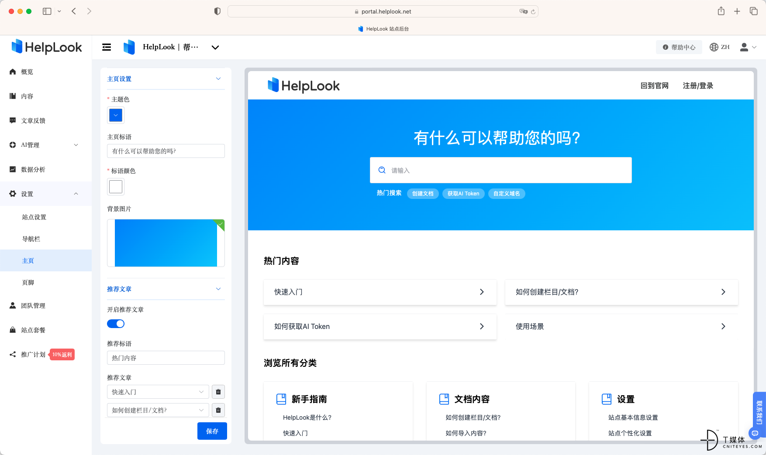Select 站点设置 in settings submenu
The width and height of the screenshot is (766, 455).
point(34,217)
